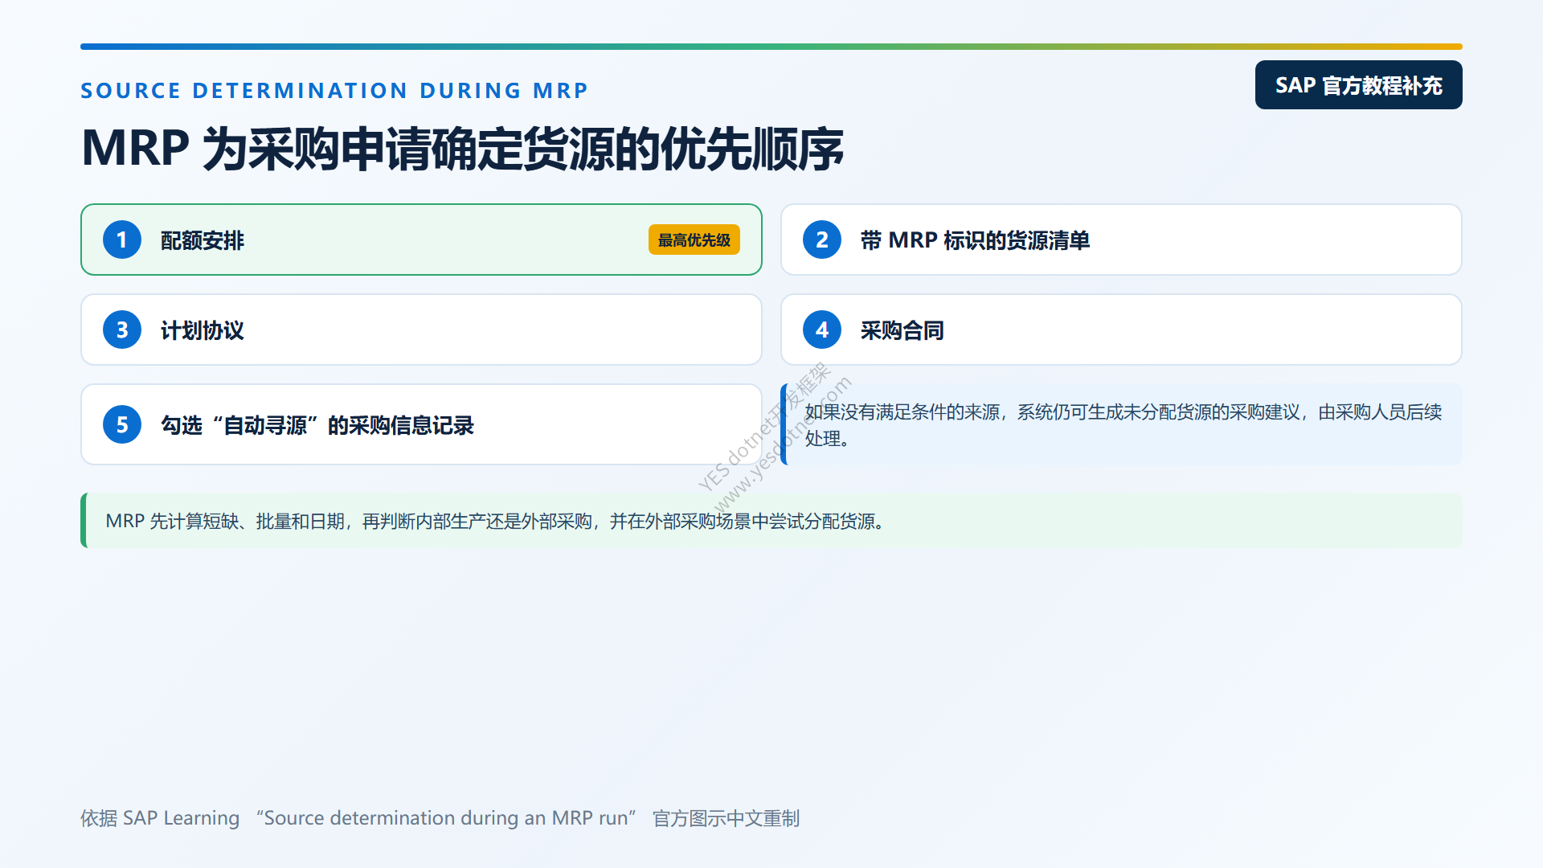Click the 最高优先级 yellow tag
The image size is (1543, 868).
point(694,240)
